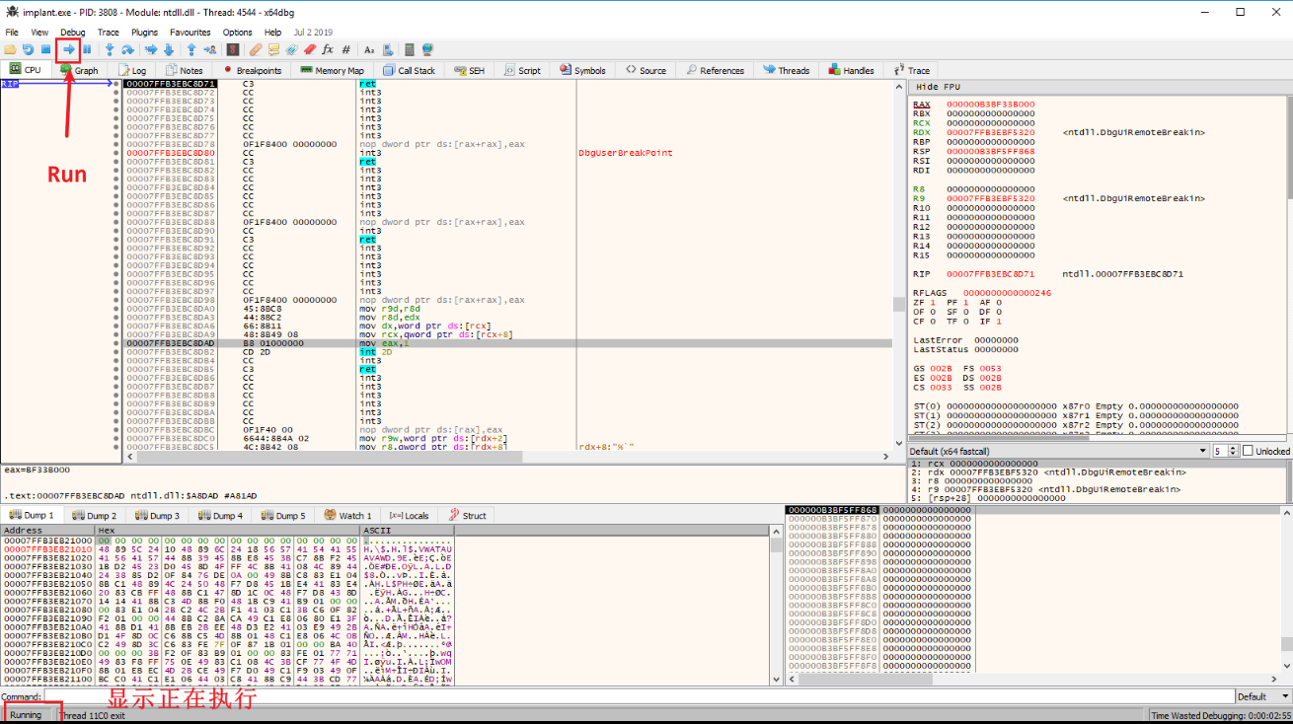The width and height of the screenshot is (1293, 724).
Task: Open the Comments toolbar icon
Action: tap(273, 49)
